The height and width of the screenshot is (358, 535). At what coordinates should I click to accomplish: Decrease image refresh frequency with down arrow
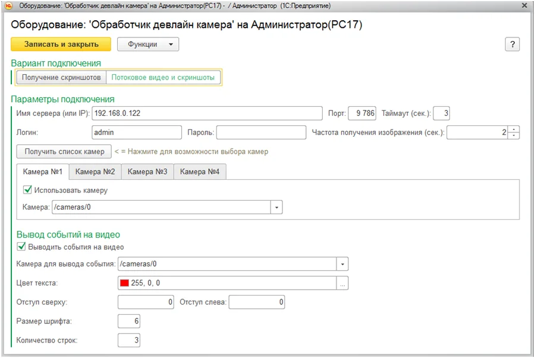(515, 136)
